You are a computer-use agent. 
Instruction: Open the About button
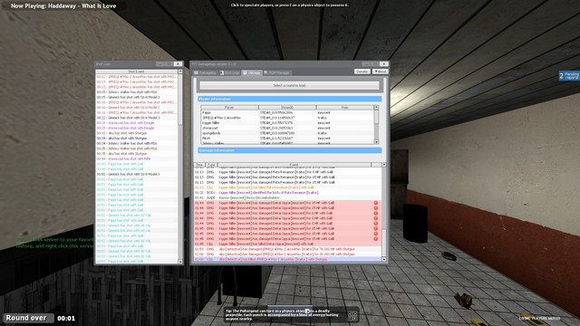click(x=380, y=72)
